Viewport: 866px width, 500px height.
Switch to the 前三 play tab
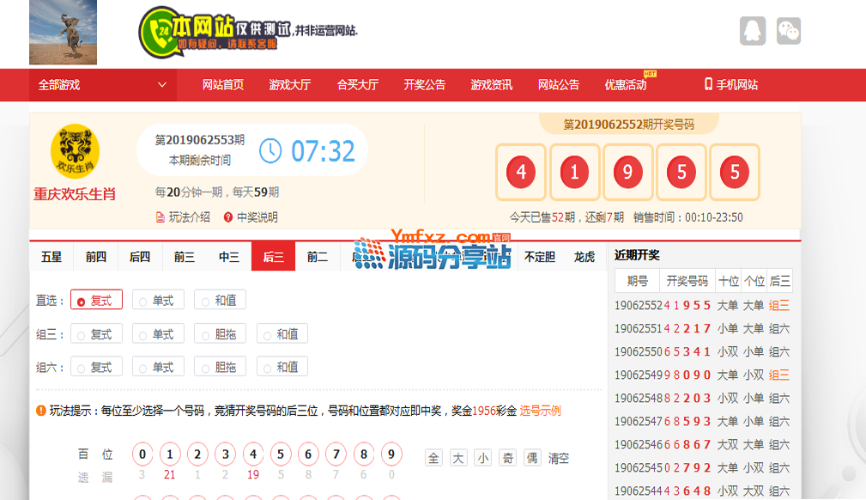coord(185,256)
